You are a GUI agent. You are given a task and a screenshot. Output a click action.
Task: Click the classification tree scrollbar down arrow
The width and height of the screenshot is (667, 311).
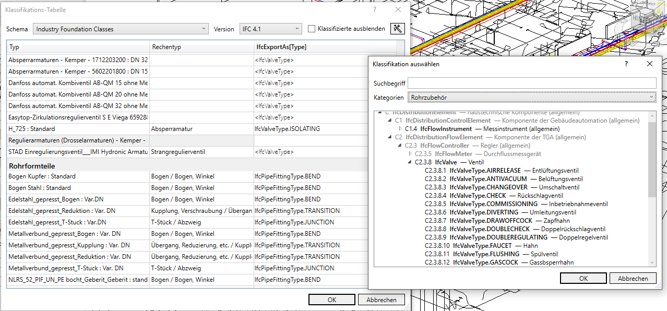pos(652,263)
